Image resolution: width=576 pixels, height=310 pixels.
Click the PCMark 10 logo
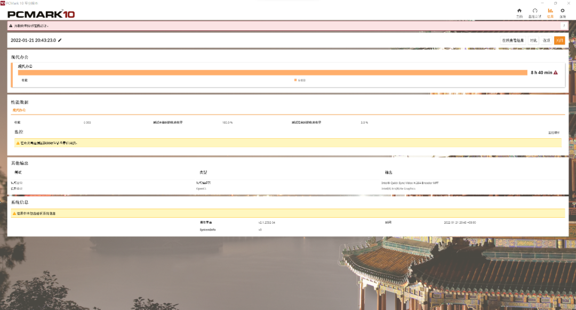[41, 14]
